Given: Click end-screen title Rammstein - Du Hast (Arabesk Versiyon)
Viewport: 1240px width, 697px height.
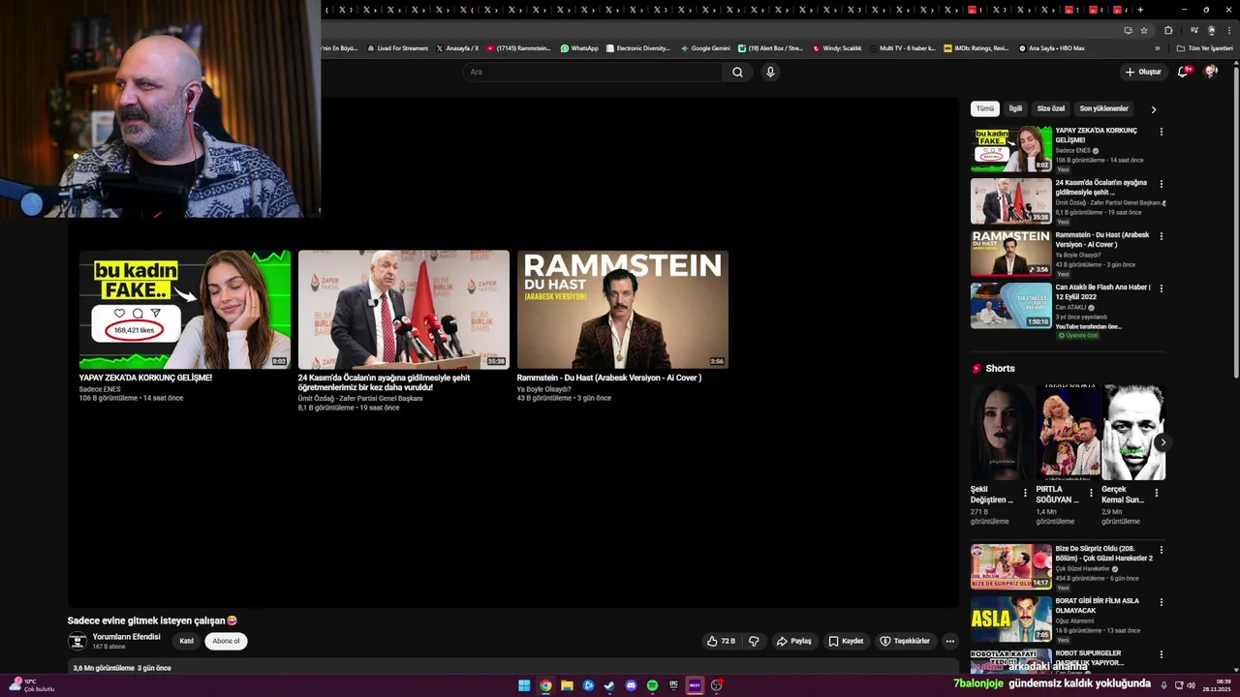Looking at the screenshot, I should click(x=608, y=378).
